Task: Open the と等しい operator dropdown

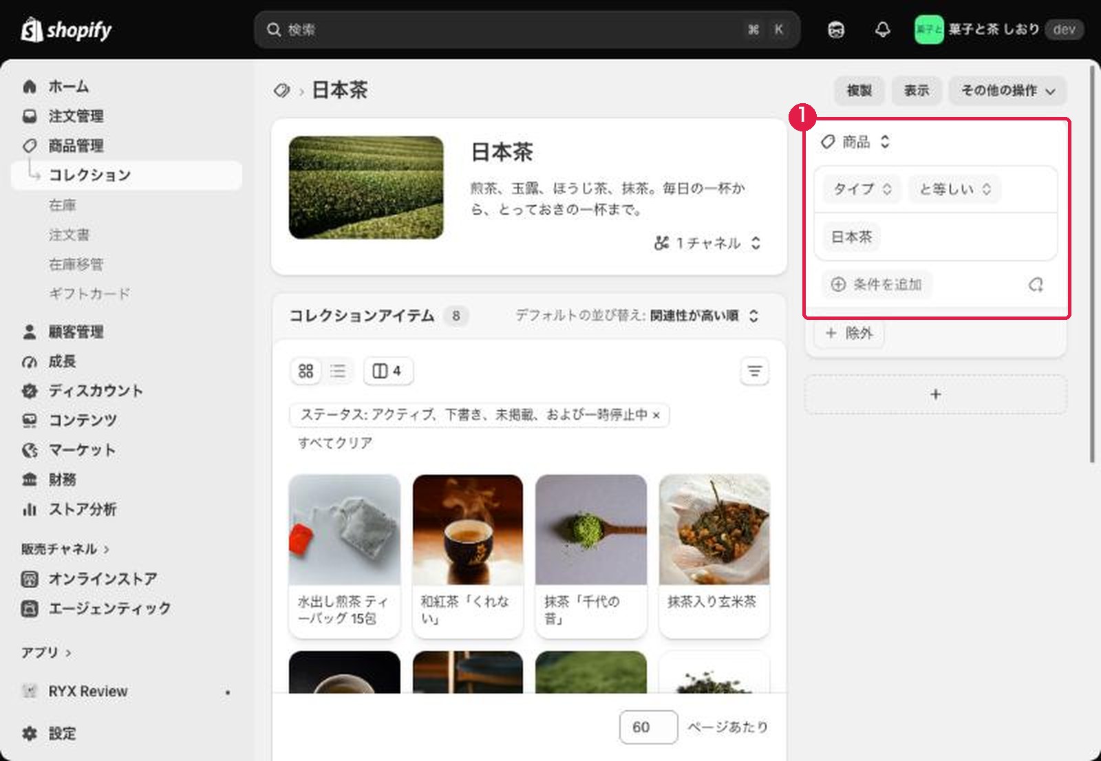Action: point(955,189)
